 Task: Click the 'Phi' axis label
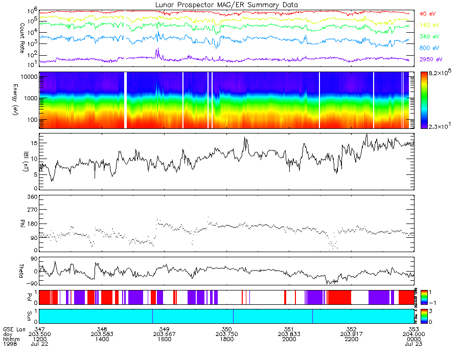pos(22,223)
